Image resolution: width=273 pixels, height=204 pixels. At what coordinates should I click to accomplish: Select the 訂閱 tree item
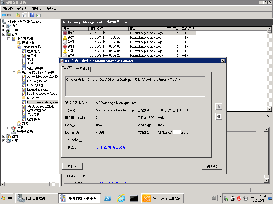click(25, 124)
